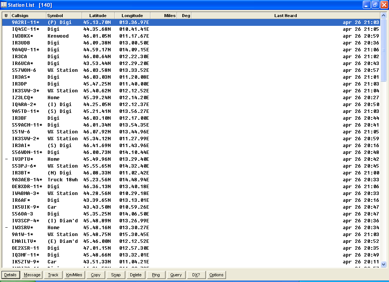Click the DX? button
Screen dimensions: 389x282
(x=196, y=275)
